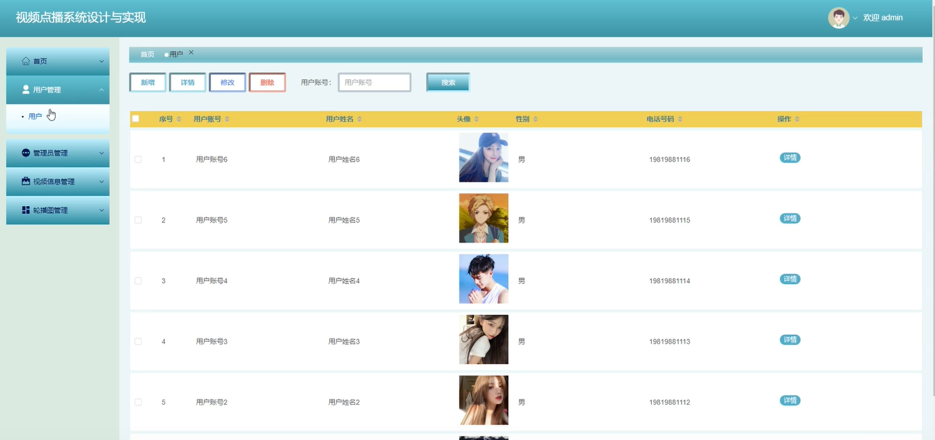Click the admin avatar picture in the header
Screen dimensions: 935x440
coord(838,18)
